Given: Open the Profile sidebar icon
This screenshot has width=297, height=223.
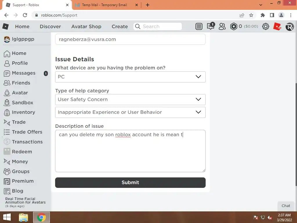Looking at the screenshot, I should [x=7, y=63].
